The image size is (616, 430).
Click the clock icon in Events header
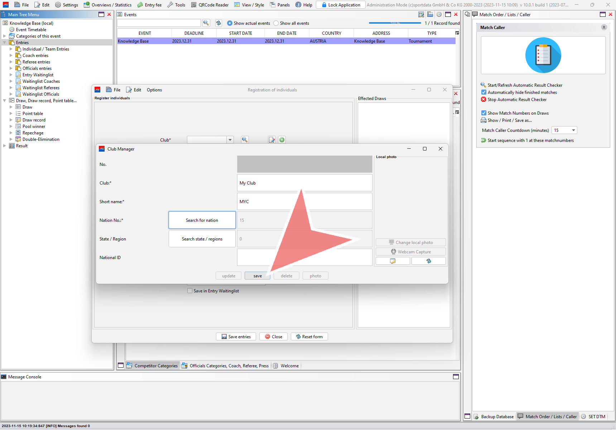tap(439, 14)
